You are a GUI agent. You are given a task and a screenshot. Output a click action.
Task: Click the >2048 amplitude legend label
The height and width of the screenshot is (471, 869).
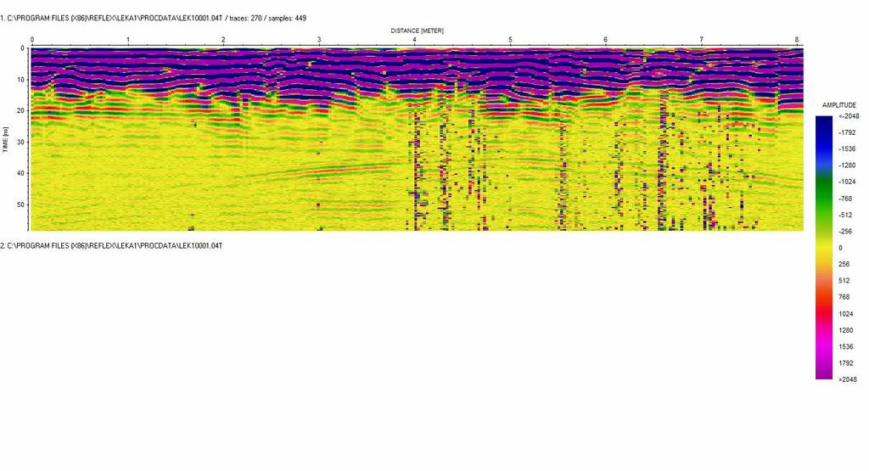click(846, 379)
